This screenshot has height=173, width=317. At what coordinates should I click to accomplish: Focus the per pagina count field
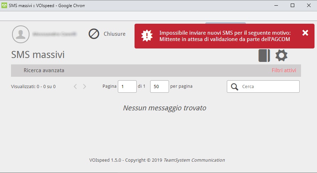[x=159, y=86]
